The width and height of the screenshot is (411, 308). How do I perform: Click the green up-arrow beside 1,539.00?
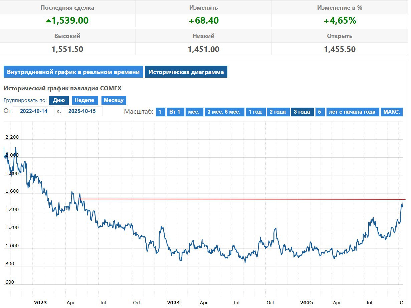[48, 21]
